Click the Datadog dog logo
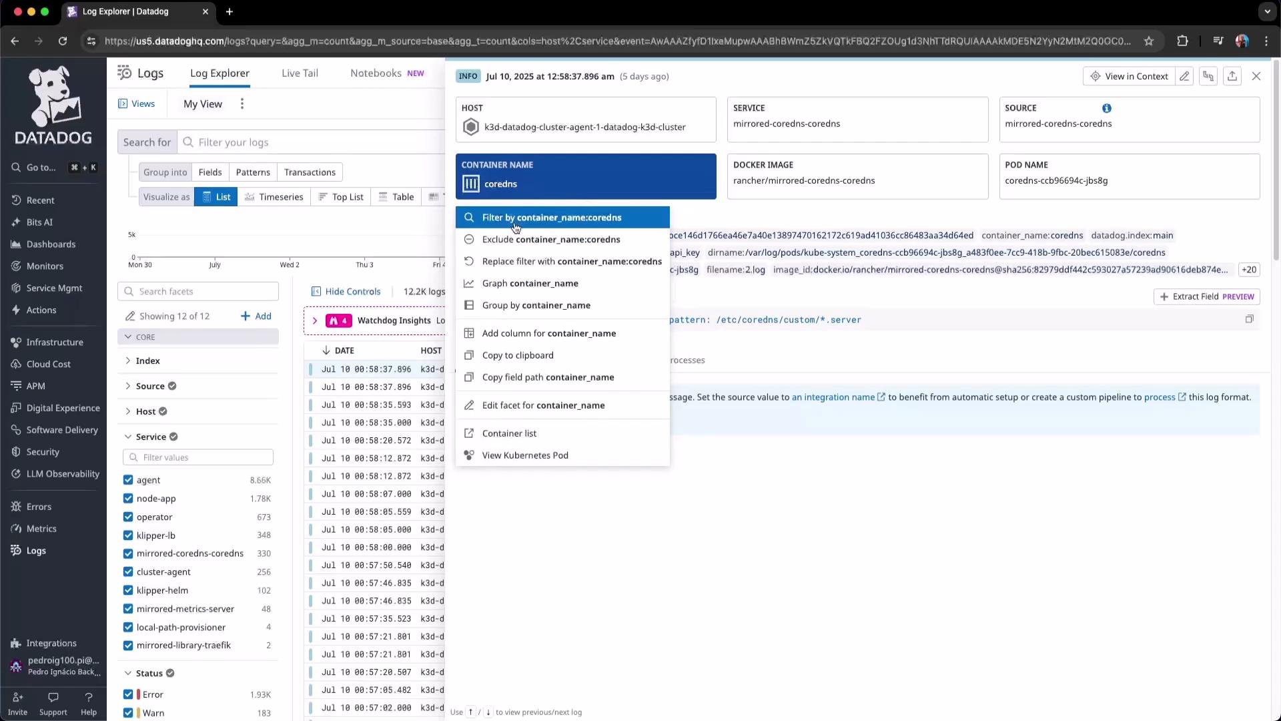Image resolution: width=1281 pixels, height=721 pixels. [53, 105]
